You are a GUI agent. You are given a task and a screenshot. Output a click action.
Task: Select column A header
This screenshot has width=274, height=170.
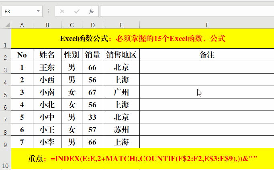pyautogui.click(x=22, y=25)
